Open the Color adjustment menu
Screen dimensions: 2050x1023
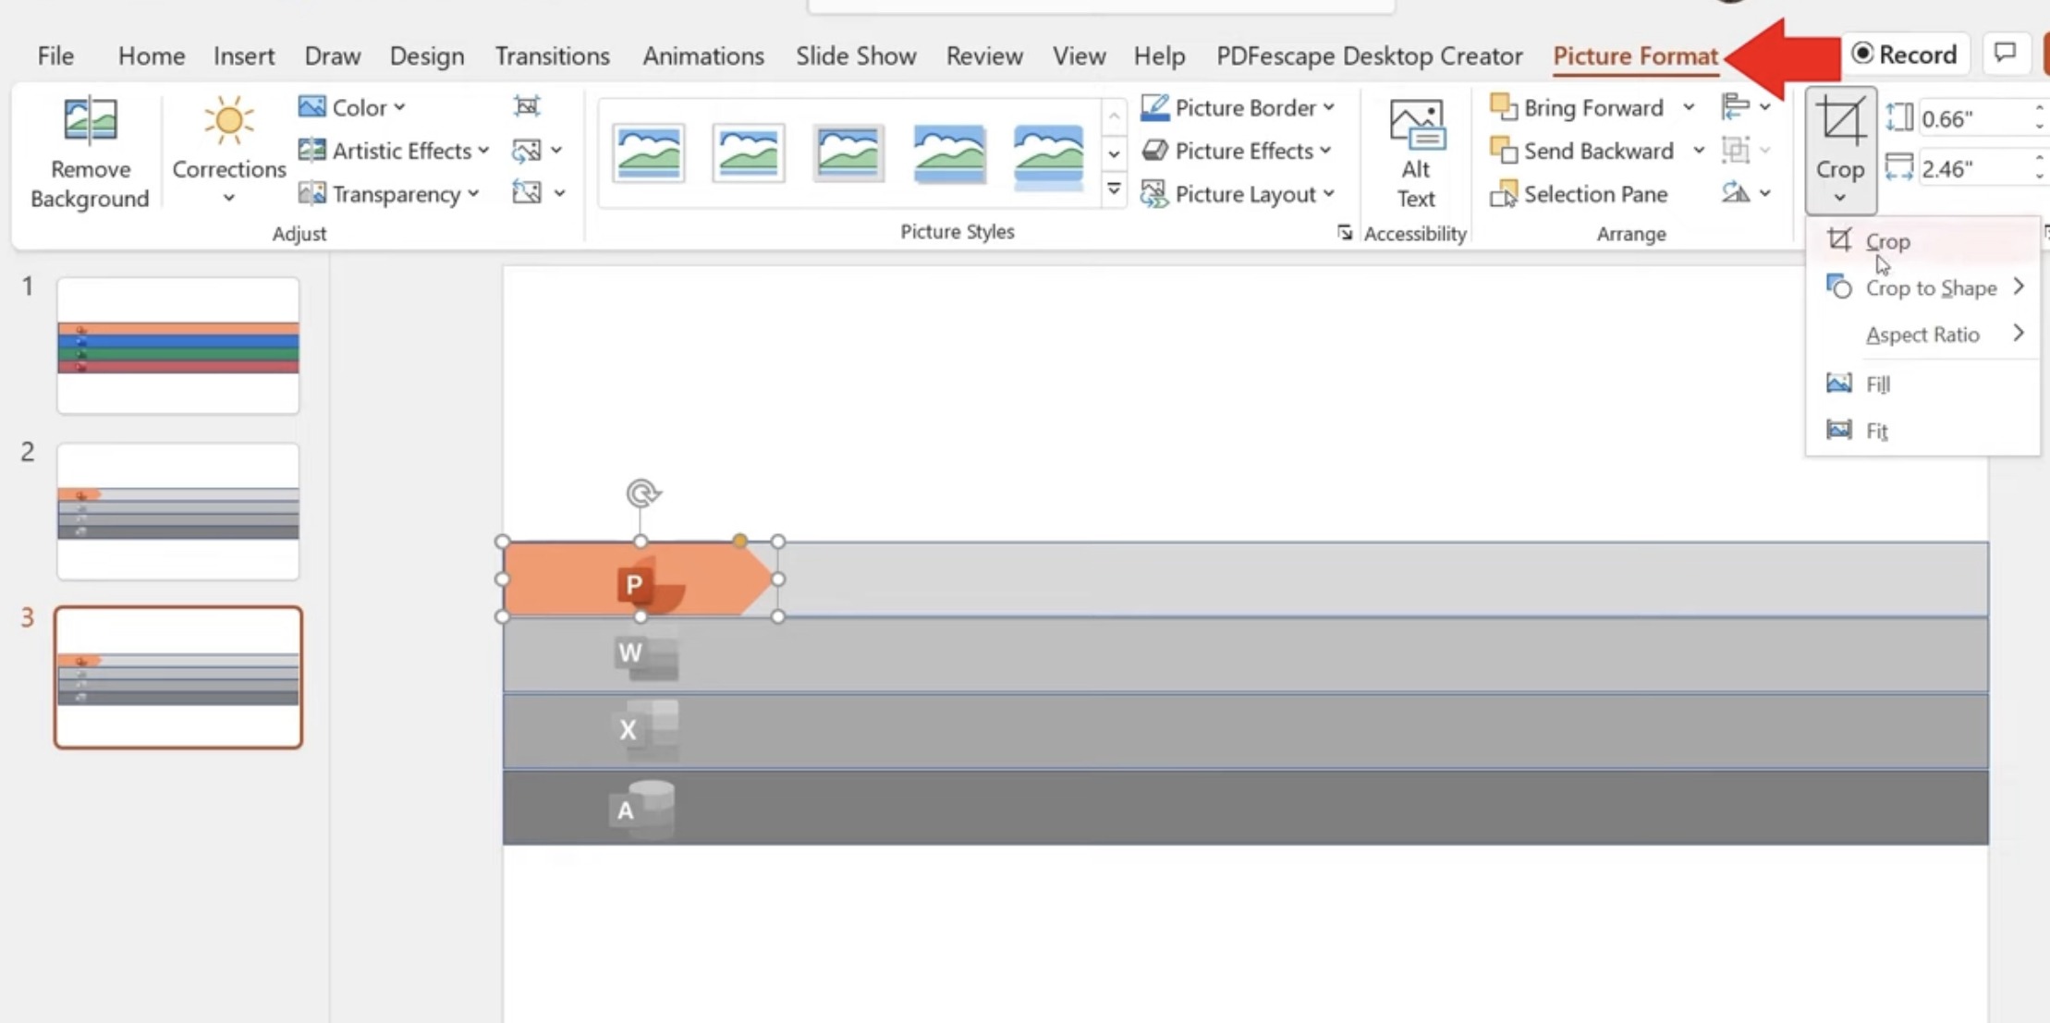click(x=352, y=107)
